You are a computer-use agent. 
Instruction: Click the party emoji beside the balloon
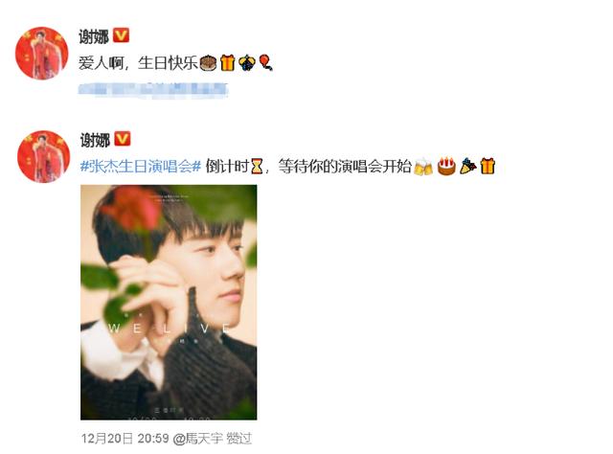tap(247, 62)
